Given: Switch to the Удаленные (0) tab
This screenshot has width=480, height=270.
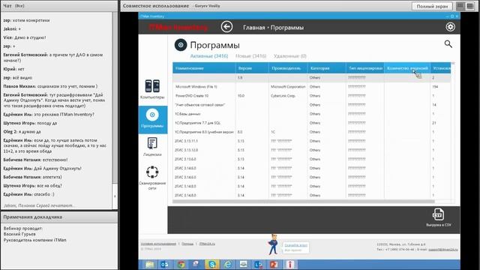Looking at the screenshot, I should 290,56.
